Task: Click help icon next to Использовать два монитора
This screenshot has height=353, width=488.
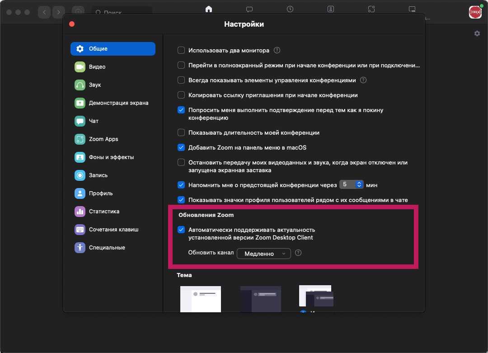Action: (x=277, y=50)
